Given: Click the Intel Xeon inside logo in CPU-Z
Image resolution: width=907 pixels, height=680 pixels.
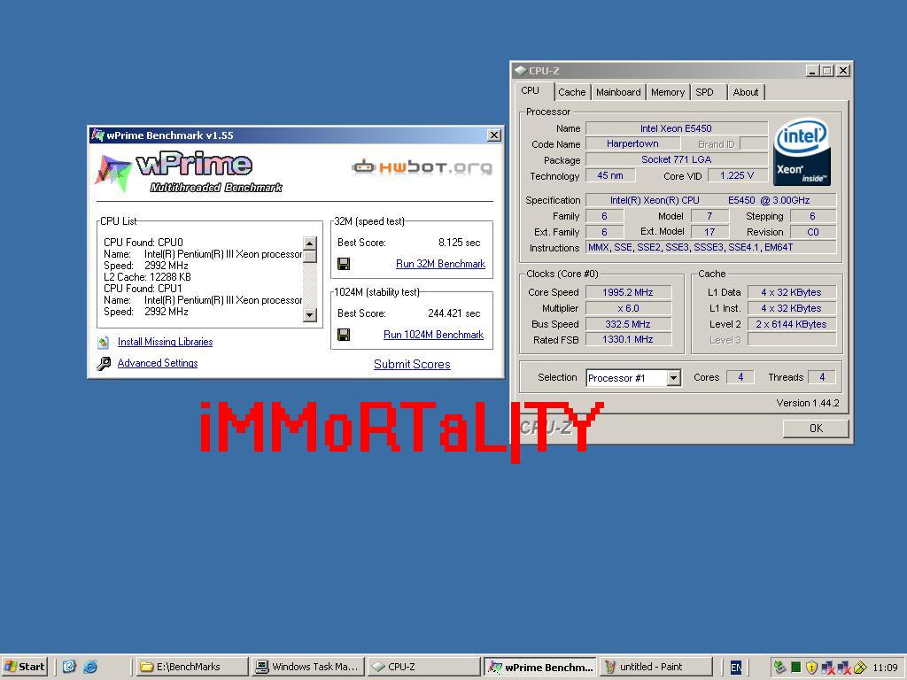Looking at the screenshot, I should point(802,152).
